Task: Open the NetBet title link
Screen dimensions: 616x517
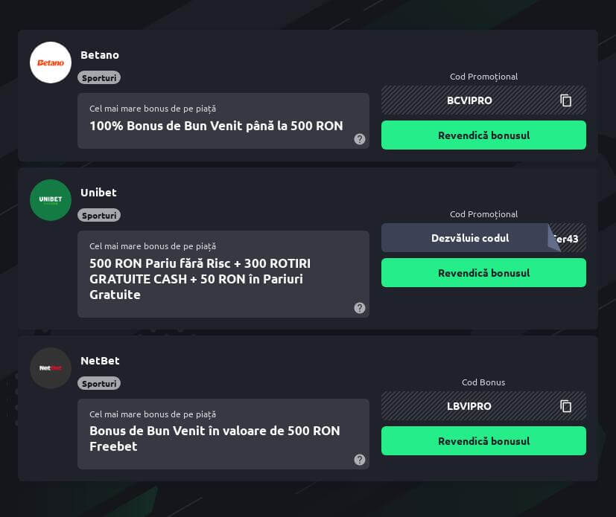Action: tap(100, 361)
